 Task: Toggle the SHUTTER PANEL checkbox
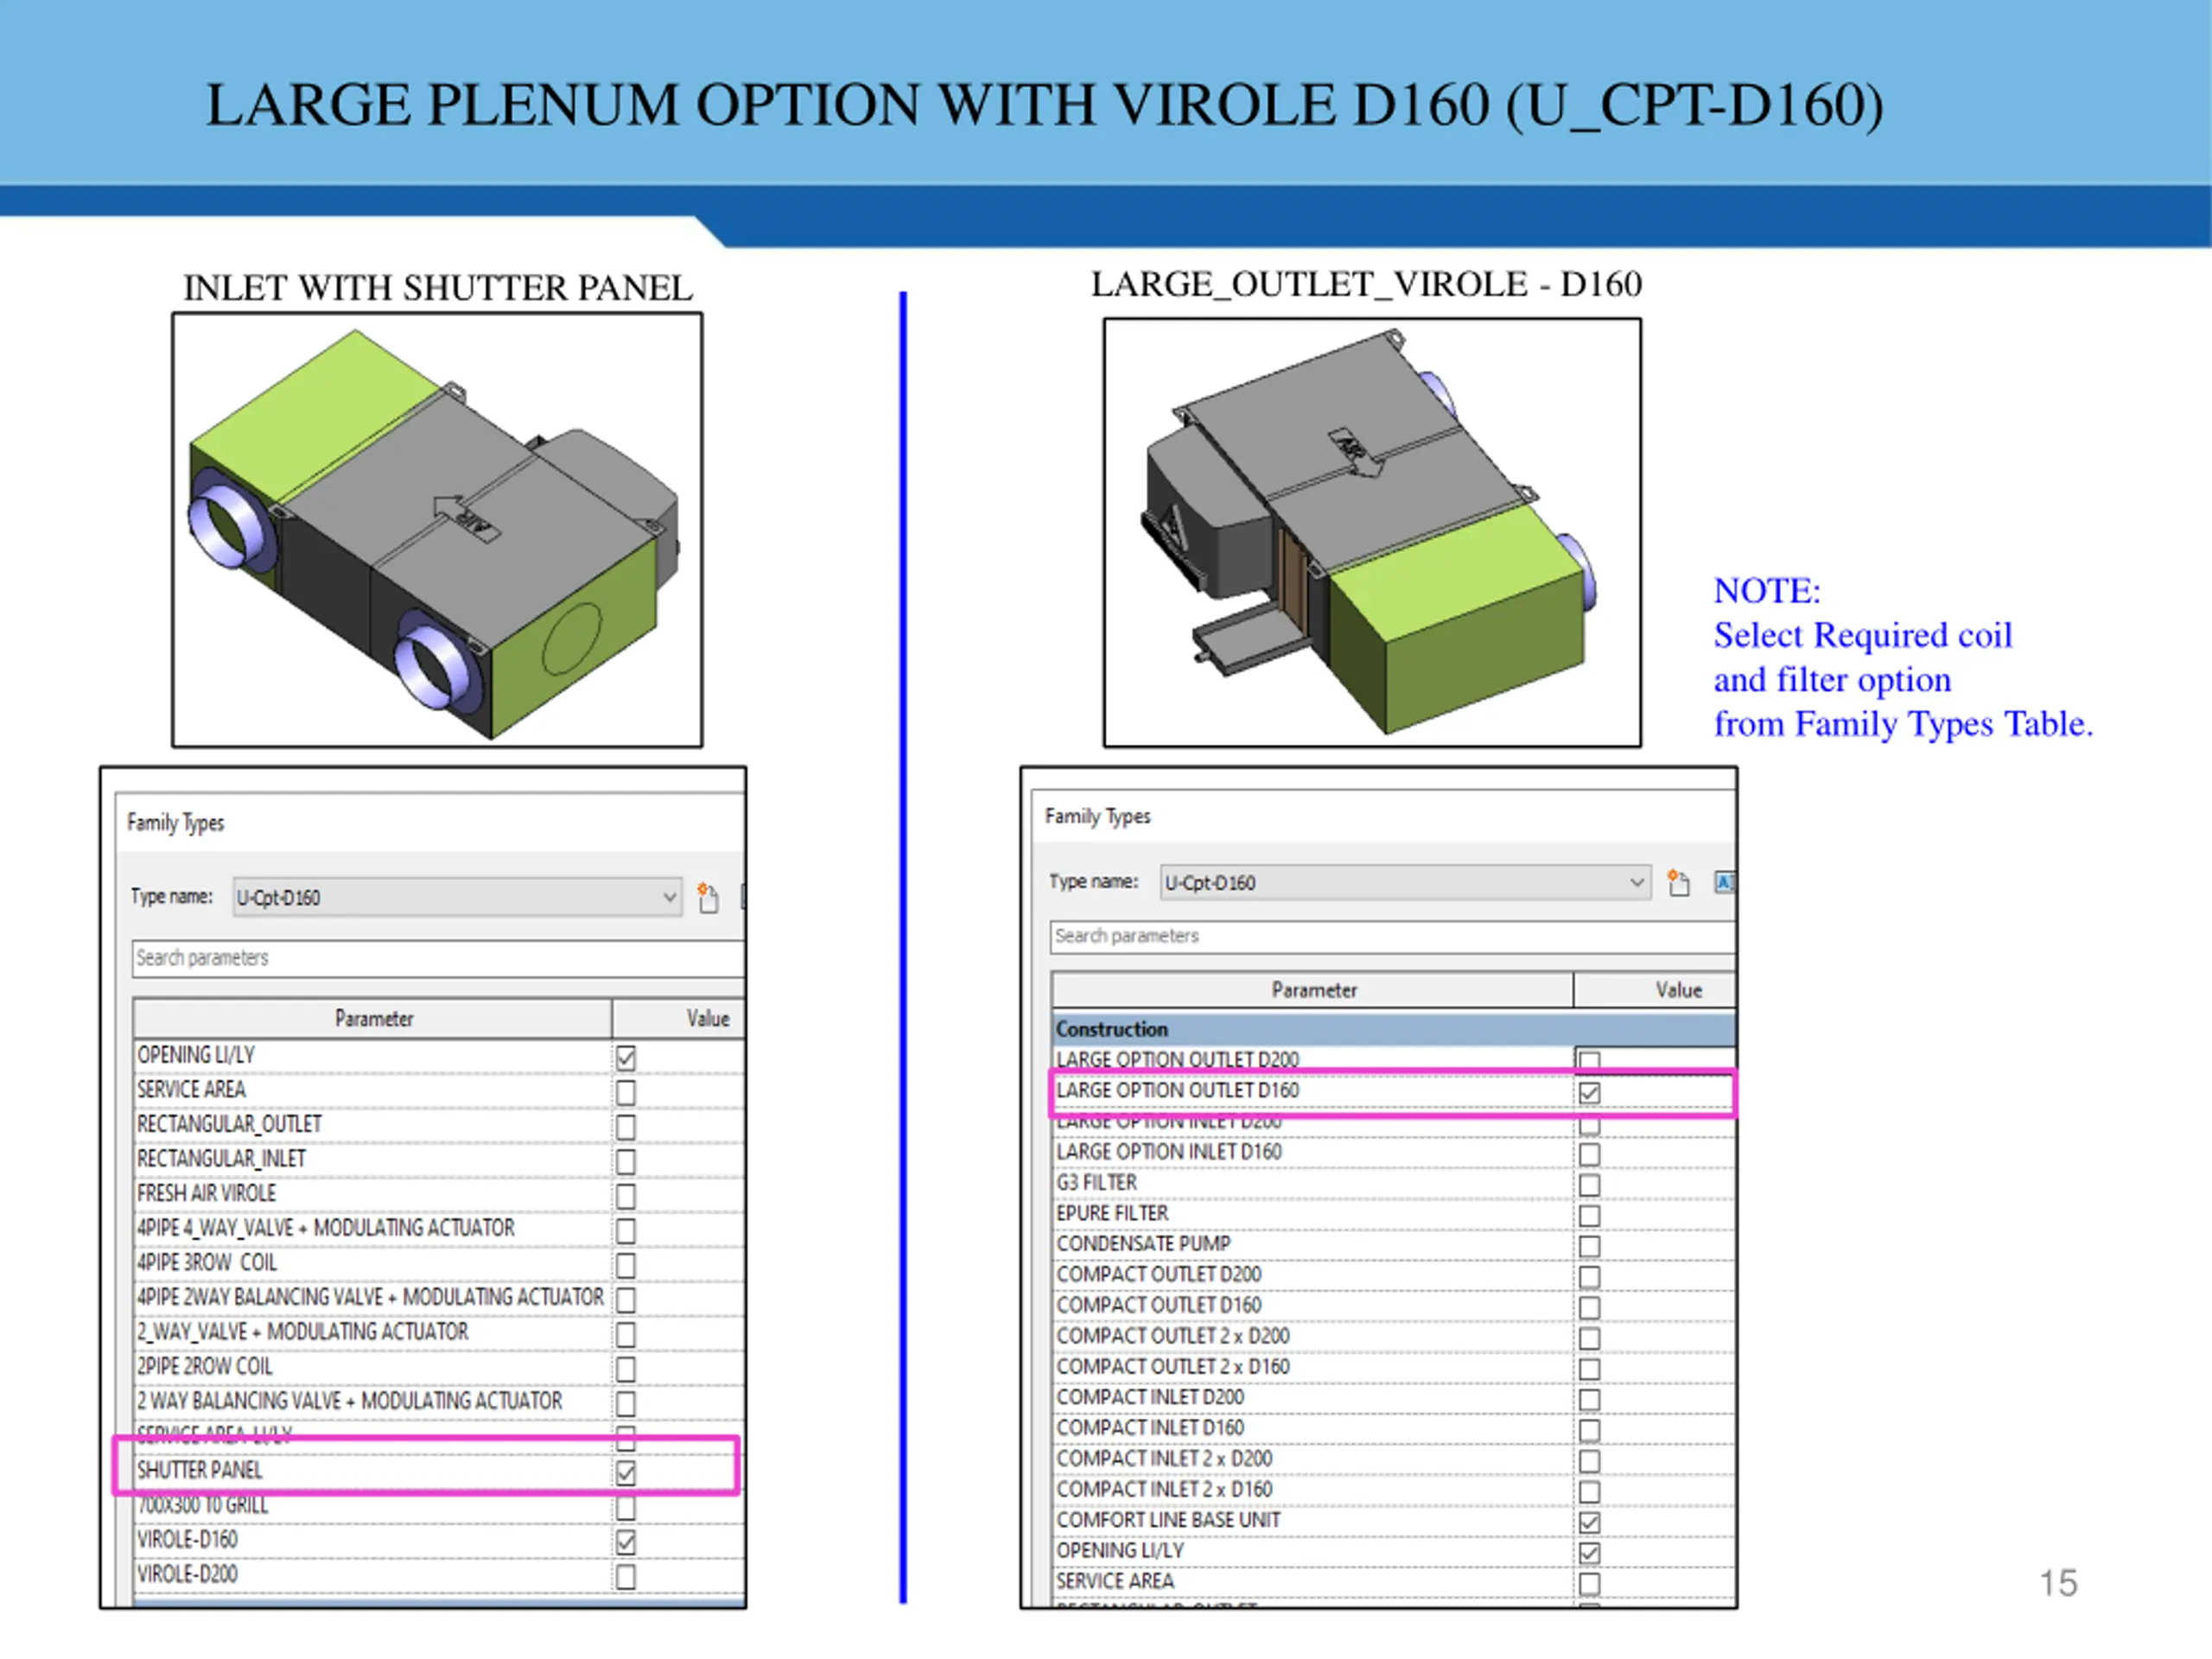[x=625, y=1472]
